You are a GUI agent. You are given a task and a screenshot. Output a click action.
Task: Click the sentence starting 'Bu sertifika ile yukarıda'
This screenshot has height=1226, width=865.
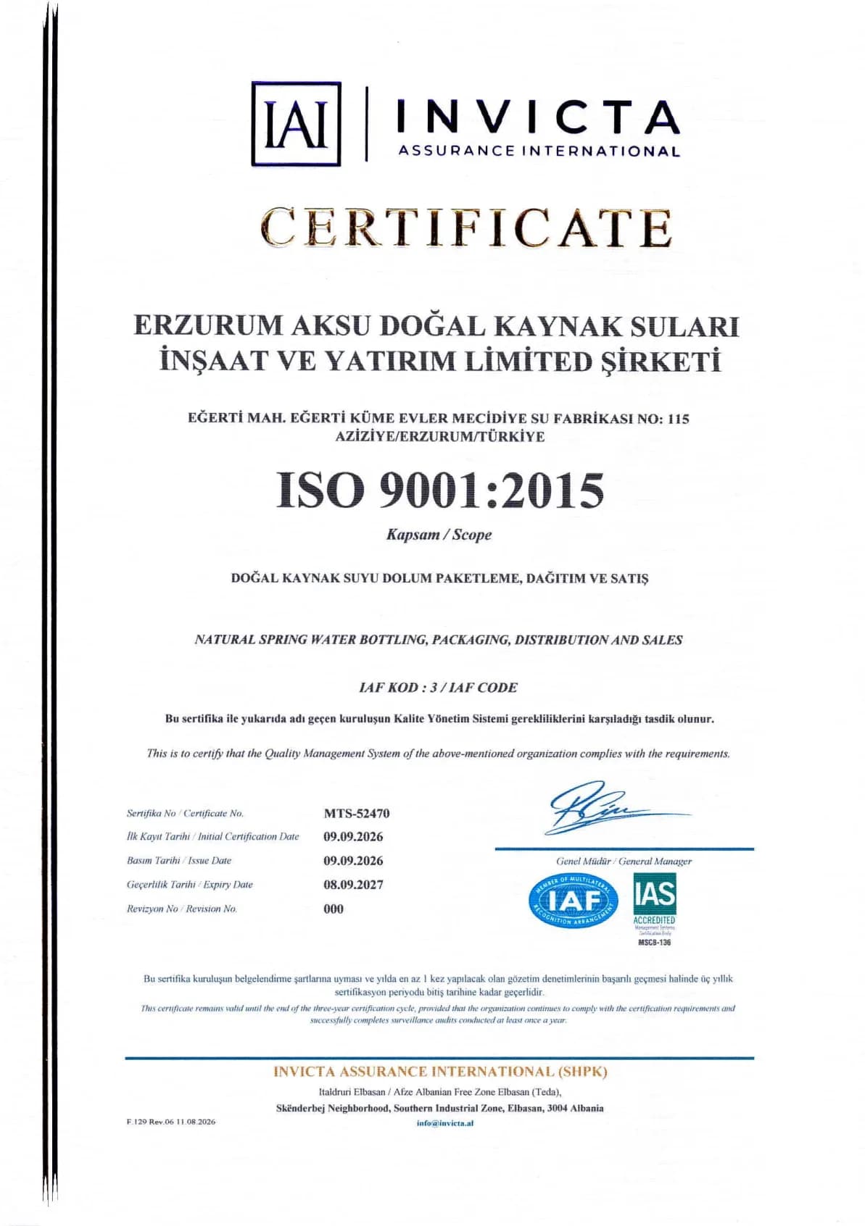point(439,720)
